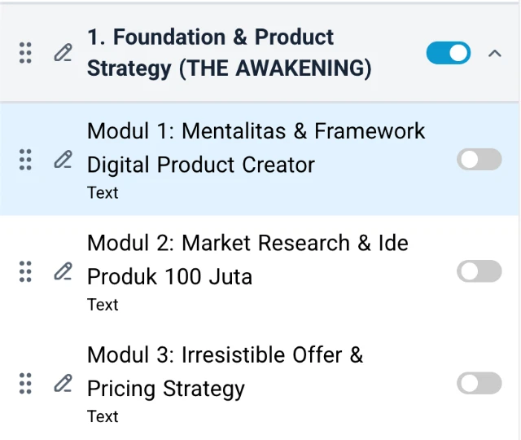Enable the Modul 1 Mentalitas toggle
Viewport: 521px width, 440px height.
(x=479, y=160)
